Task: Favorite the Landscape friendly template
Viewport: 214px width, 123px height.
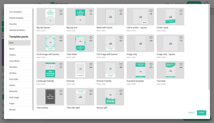Action: pos(61,64)
